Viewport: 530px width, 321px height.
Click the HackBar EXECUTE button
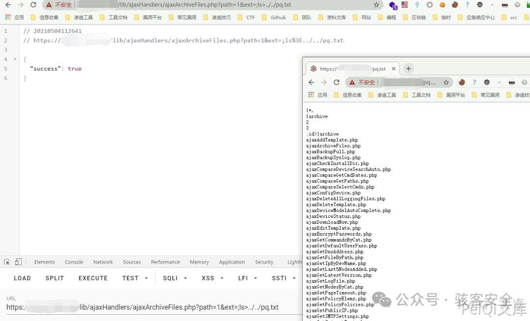point(93,278)
